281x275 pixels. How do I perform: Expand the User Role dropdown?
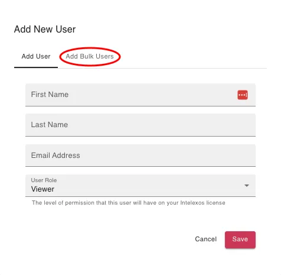[140, 186]
